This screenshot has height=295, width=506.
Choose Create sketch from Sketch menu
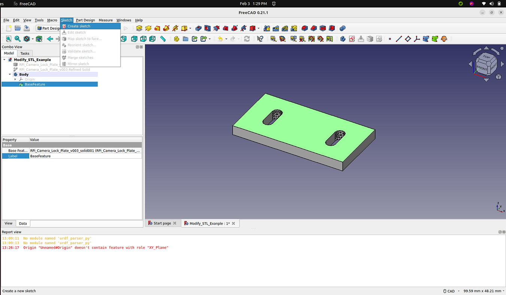tap(90, 26)
